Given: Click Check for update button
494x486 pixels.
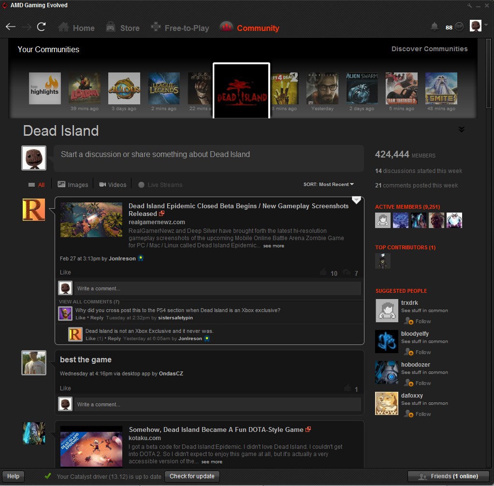Looking at the screenshot, I should pyautogui.click(x=192, y=476).
